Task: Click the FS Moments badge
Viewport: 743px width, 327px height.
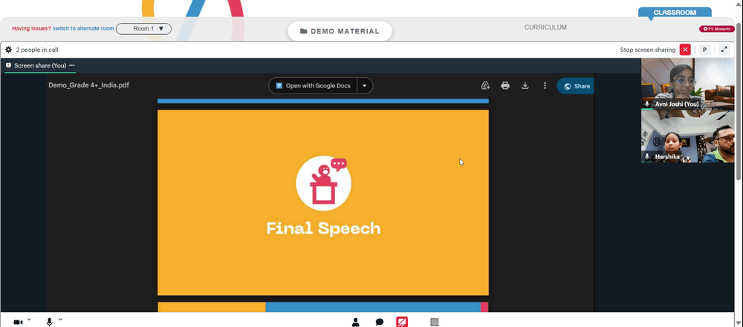Action: tap(717, 29)
